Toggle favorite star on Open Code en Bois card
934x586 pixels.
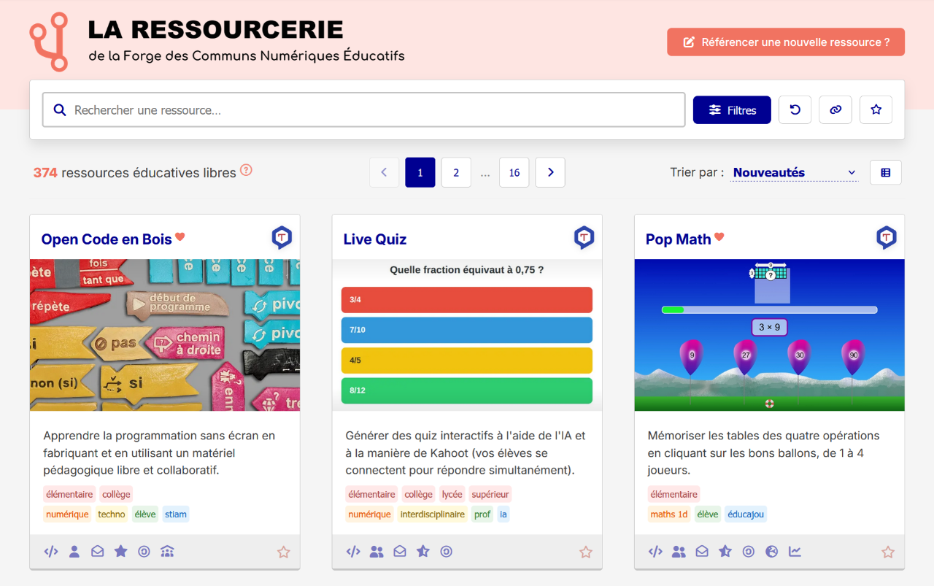point(283,552)
